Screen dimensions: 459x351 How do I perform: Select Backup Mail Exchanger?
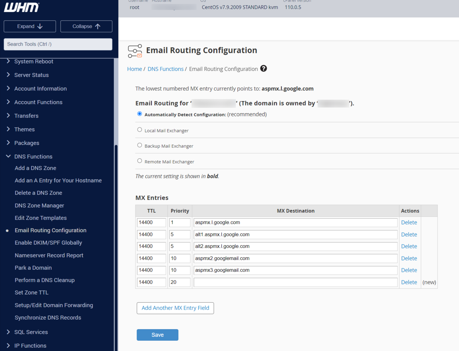(139, 145)
